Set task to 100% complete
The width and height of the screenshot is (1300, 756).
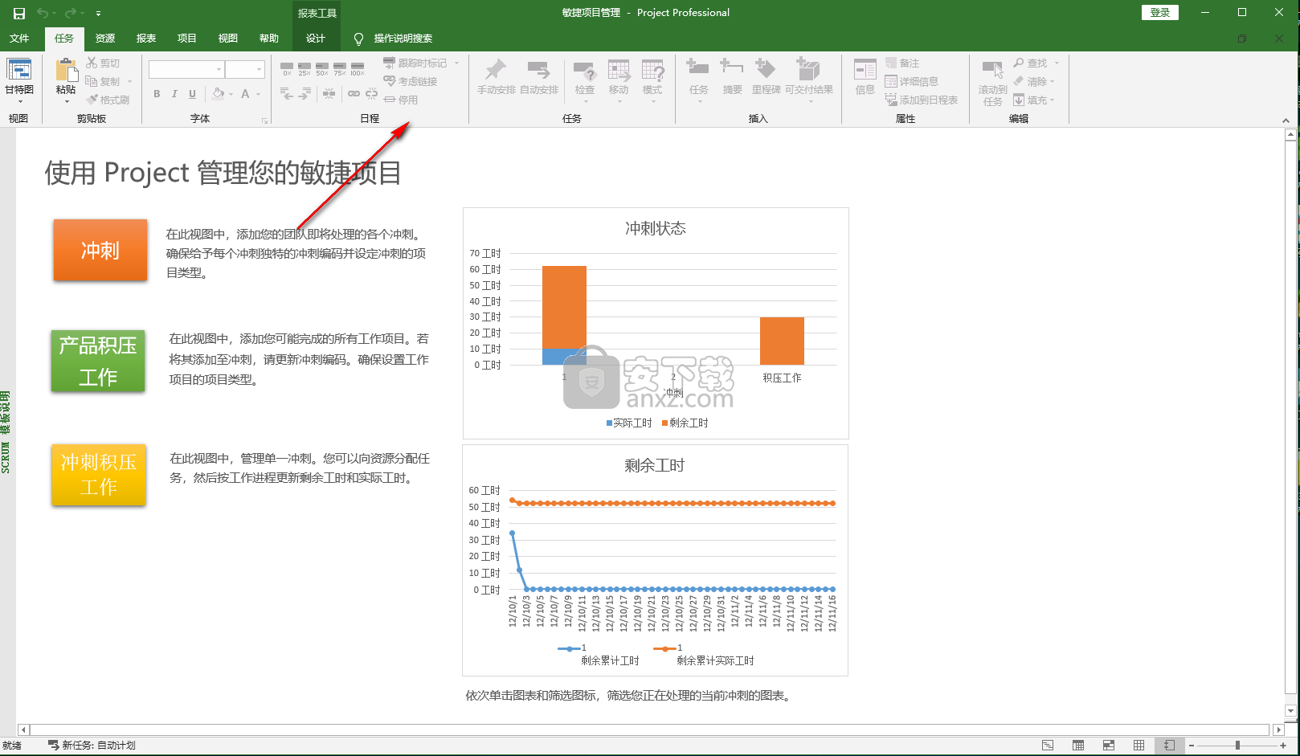358,69
